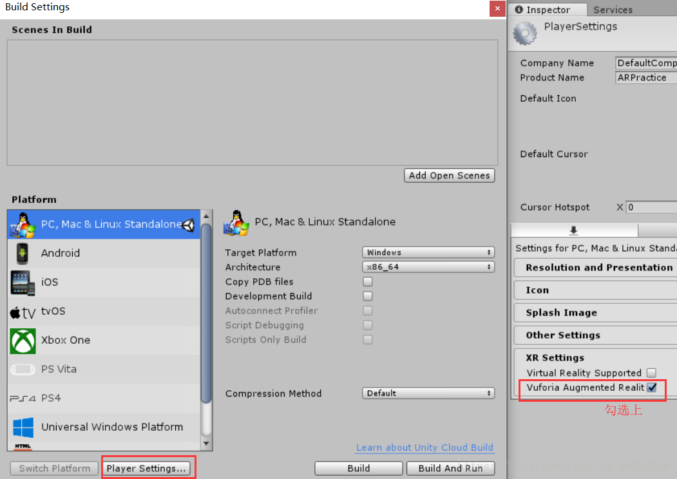This screenshot has height=479, width=677.
Task: Open the Architecture x86_64 dropdown
Action: pos(428,267)
